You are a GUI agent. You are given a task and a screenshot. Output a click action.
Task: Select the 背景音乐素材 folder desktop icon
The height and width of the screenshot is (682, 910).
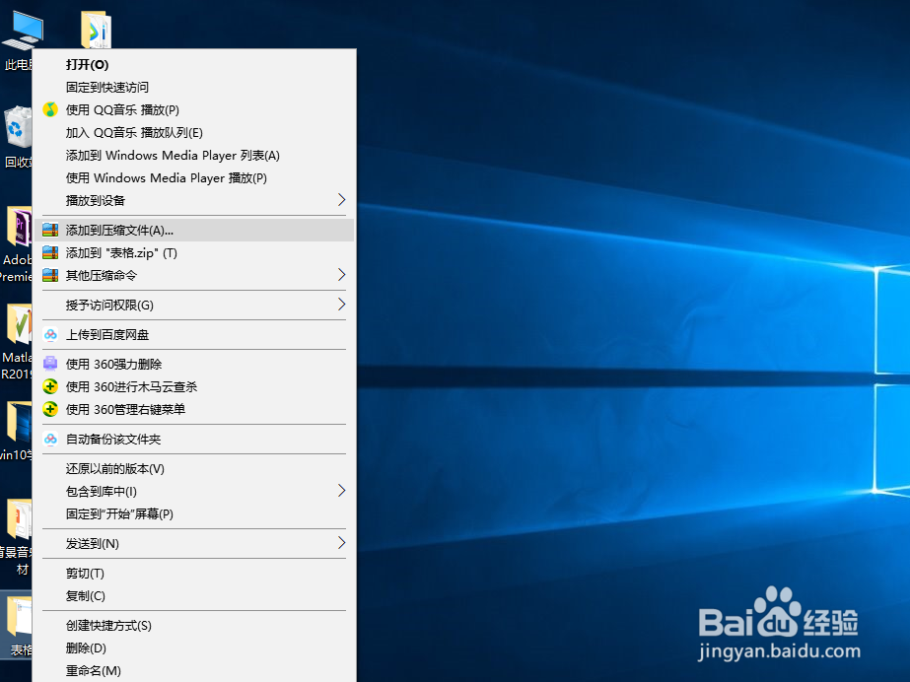[x=18, y=538]
